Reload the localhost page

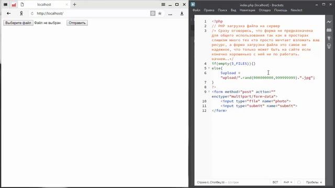click(x=32, y=14)
